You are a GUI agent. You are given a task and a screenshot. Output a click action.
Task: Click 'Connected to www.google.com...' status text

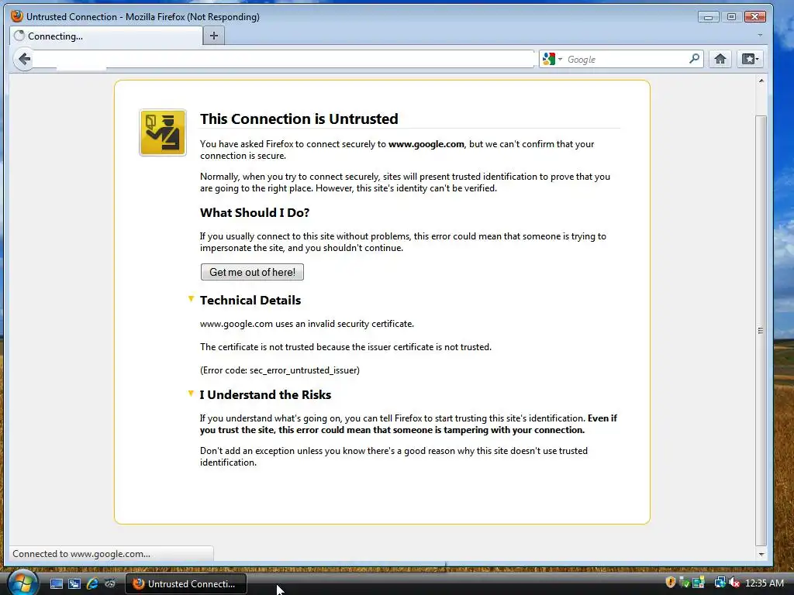81,554
